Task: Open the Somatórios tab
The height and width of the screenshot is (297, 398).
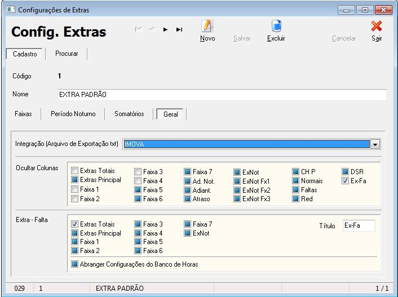Action: coord(129,114)
